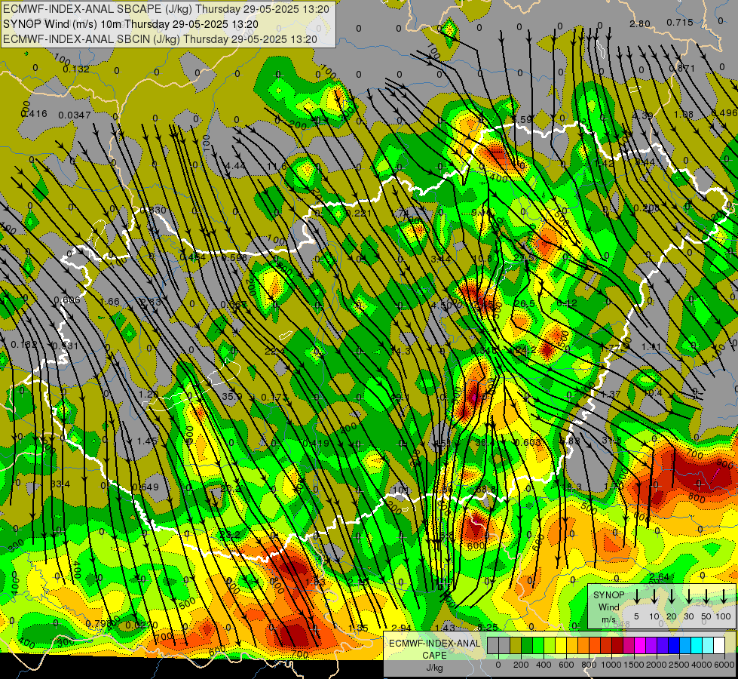Click the map value '1.66'
738x679 pixels.
110,302
